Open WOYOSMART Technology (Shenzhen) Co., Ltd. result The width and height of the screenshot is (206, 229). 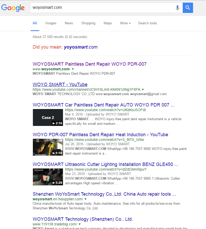click(83, 219)
